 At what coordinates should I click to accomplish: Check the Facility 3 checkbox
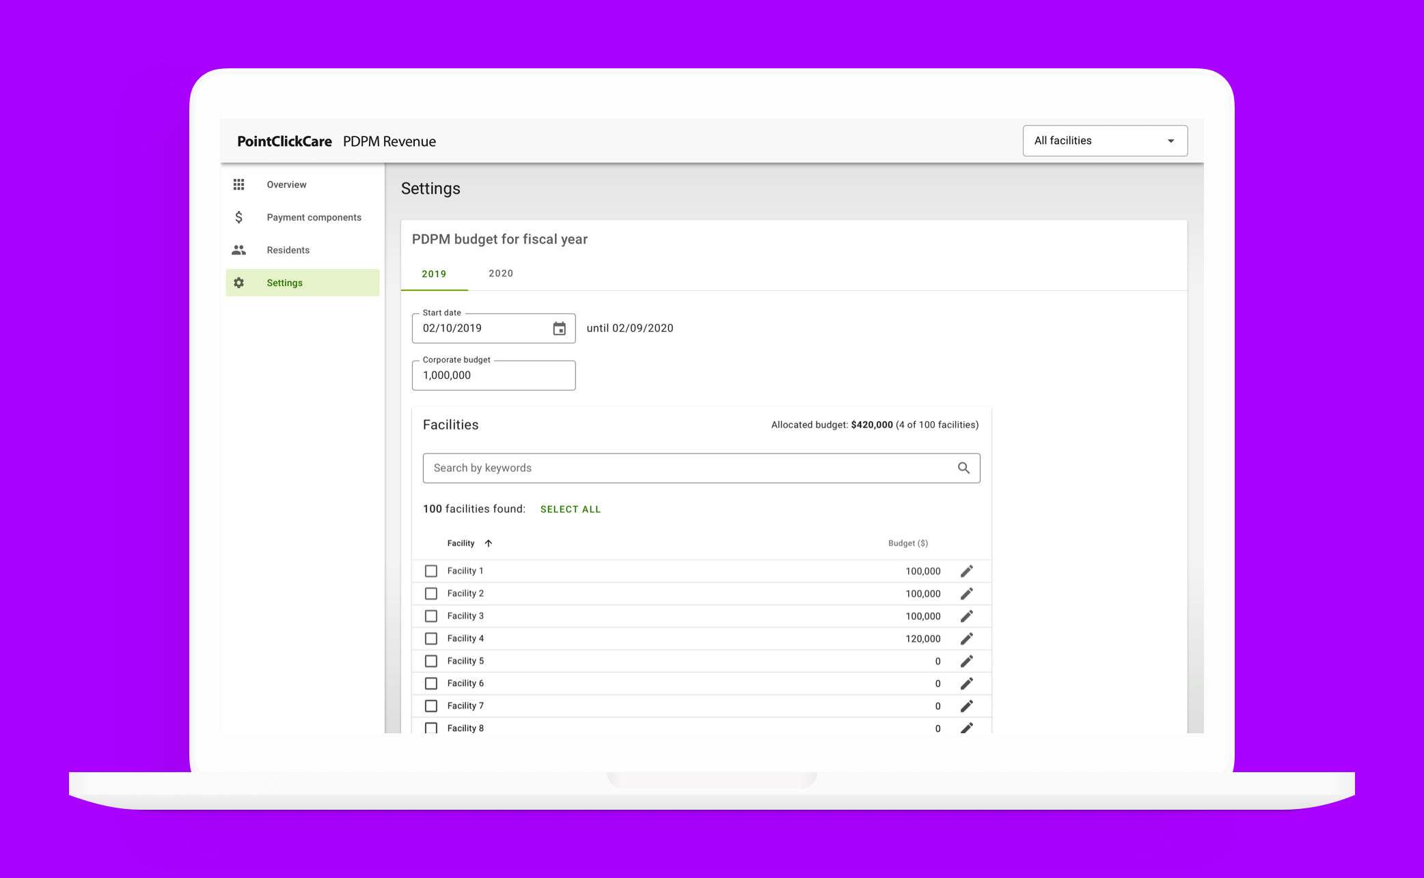pyautogui.click(x=431, y=616)
